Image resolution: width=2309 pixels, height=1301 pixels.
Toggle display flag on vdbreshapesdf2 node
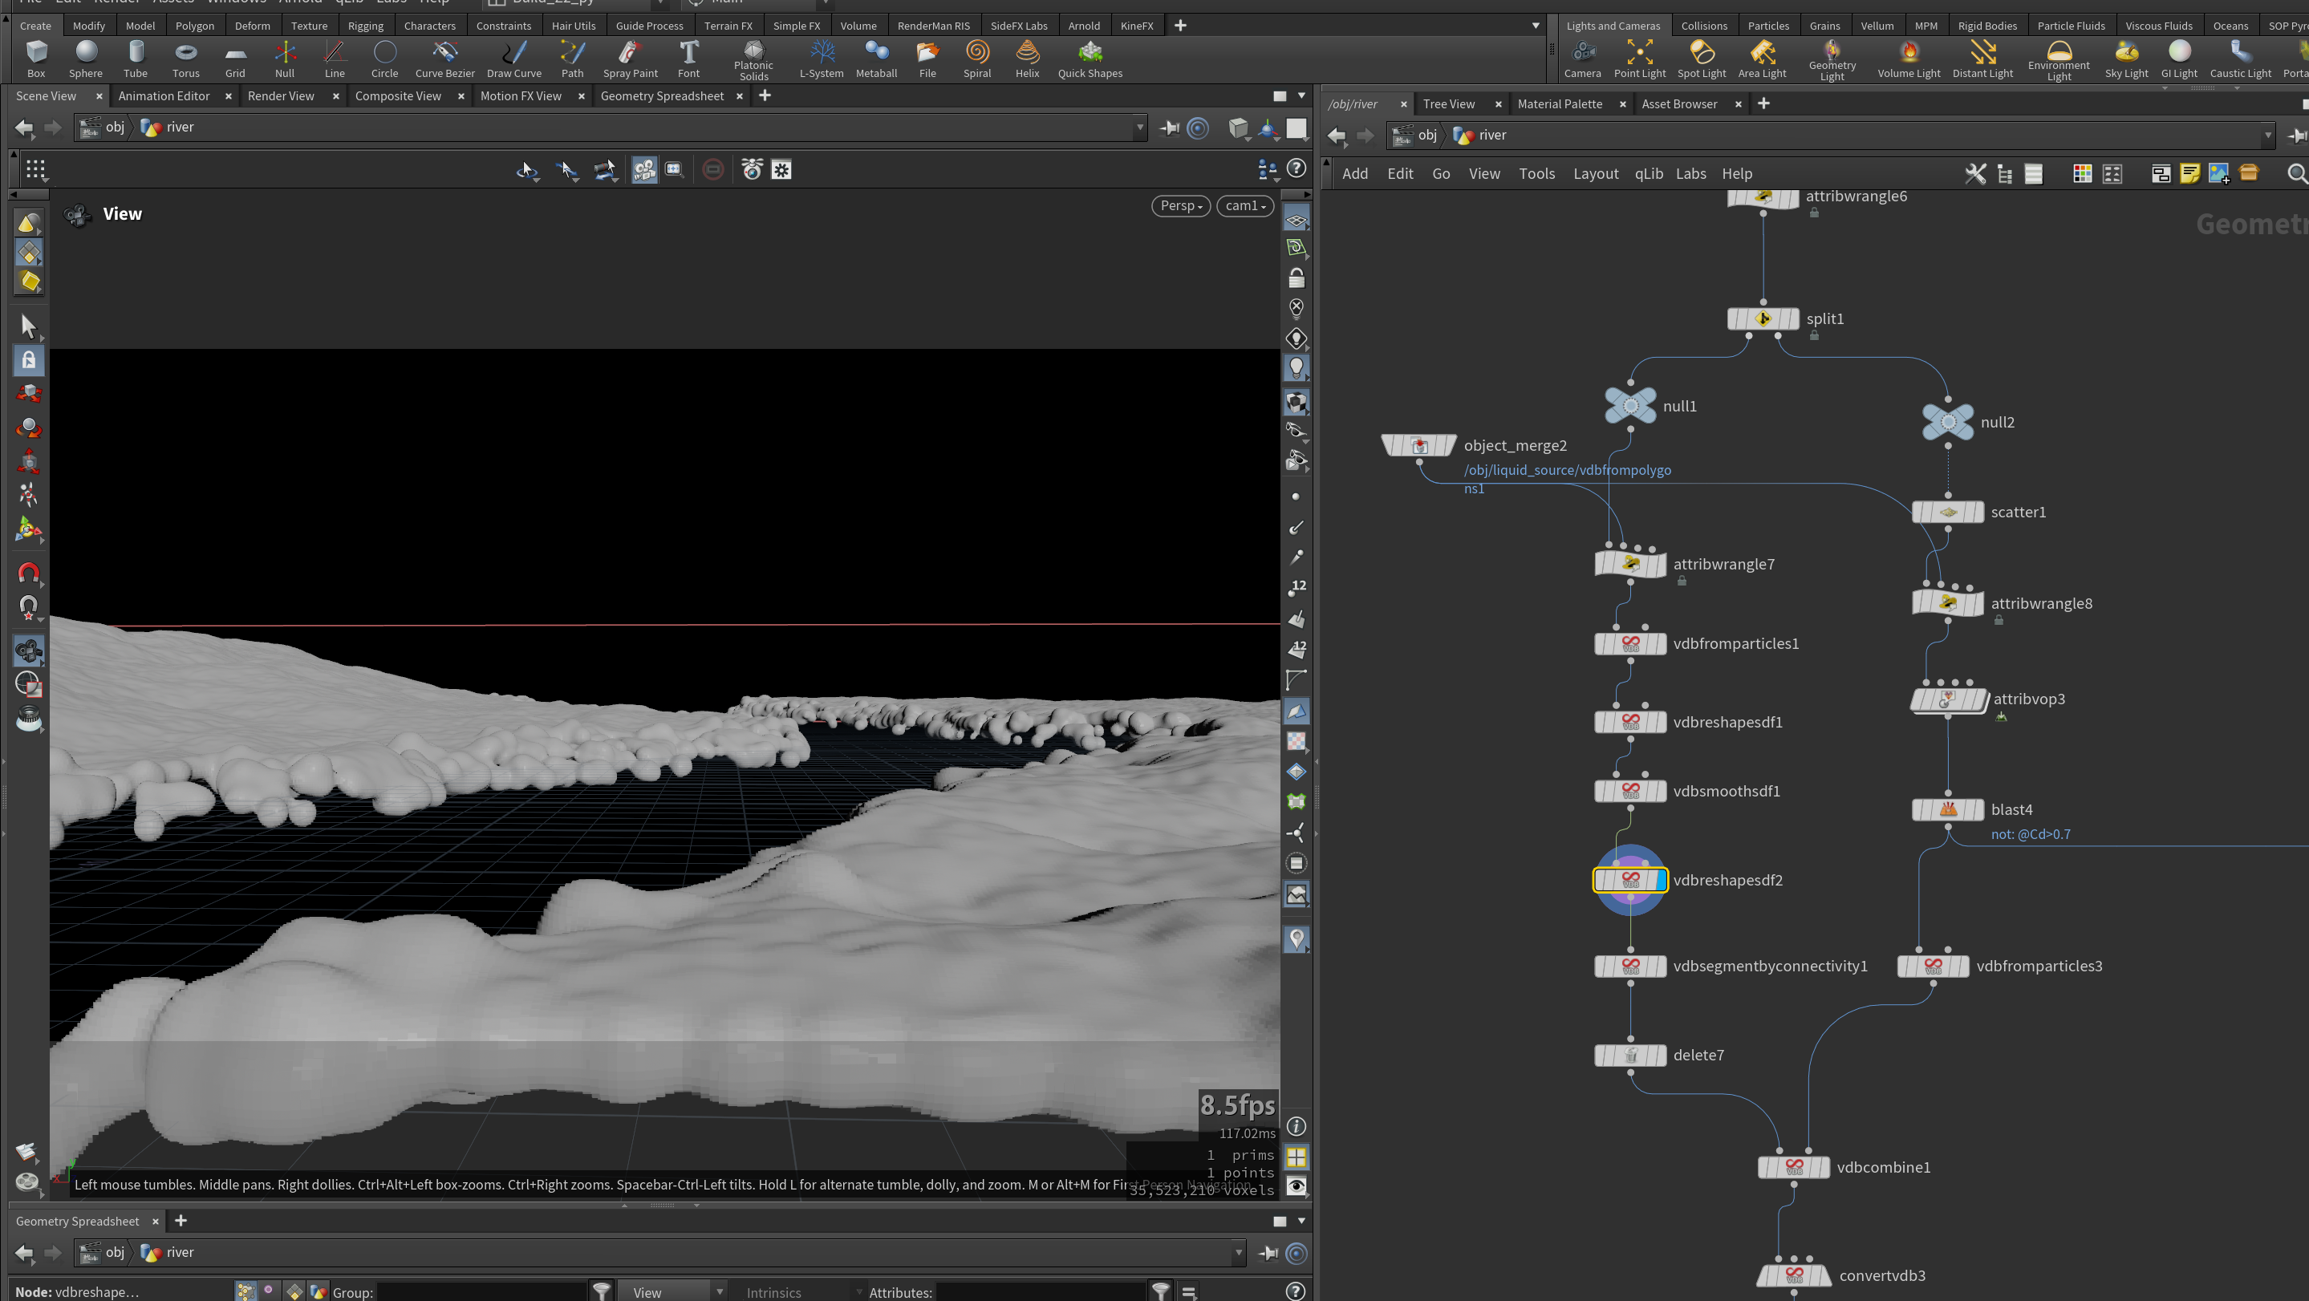tap(1659, 880)
